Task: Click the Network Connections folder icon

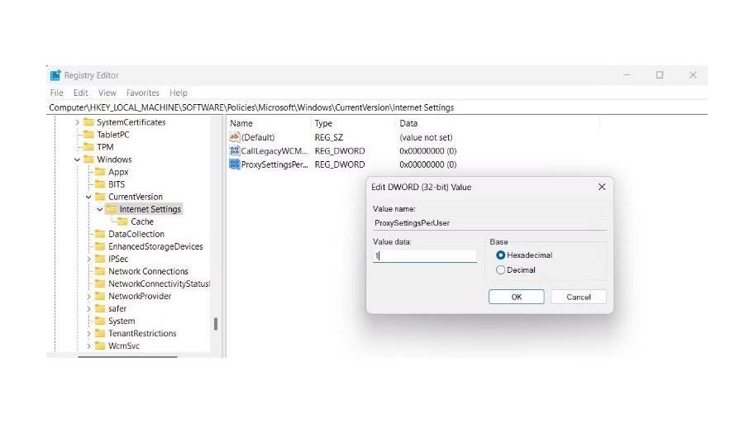Action: click(x=100, y=271)
